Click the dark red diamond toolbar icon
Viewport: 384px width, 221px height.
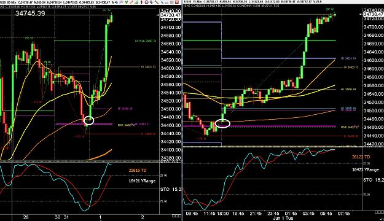click(x=141, y=2)
